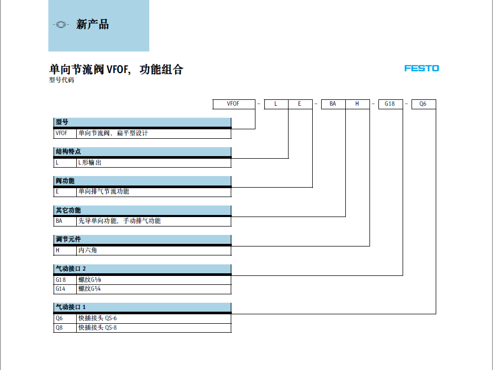Select the description 螺纹G⅛
Viewport: 493px width, 370px height.
tap(90, 280)
